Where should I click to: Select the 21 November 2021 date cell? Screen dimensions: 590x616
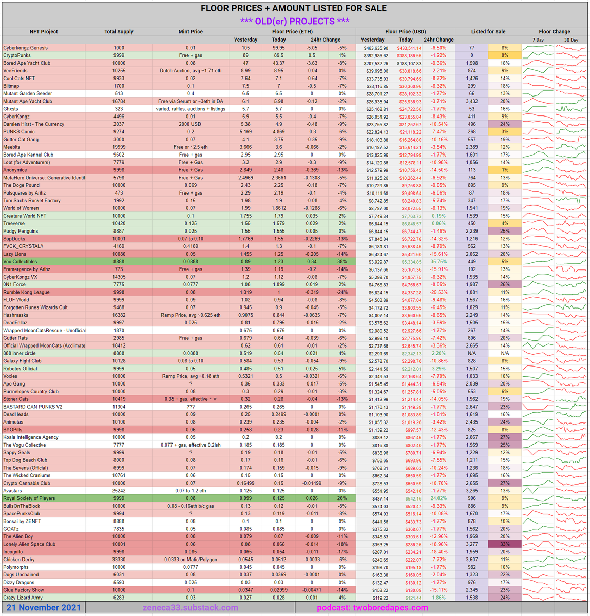[44, 608]
